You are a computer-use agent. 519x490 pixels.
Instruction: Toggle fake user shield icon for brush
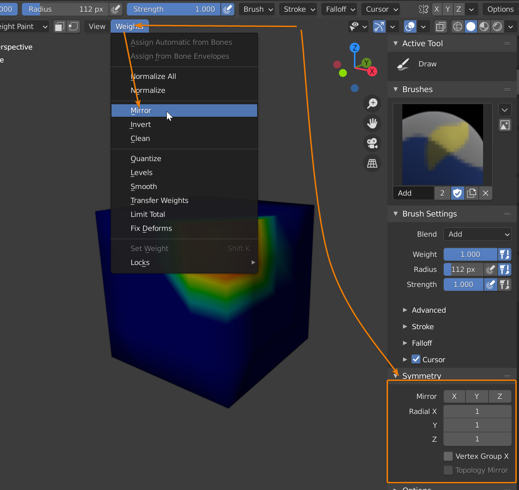point(457,193)
